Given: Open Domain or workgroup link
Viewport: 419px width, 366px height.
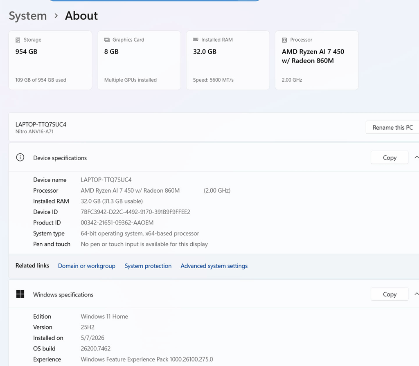Looking at the screenshot, I should [x=87, y=266].
